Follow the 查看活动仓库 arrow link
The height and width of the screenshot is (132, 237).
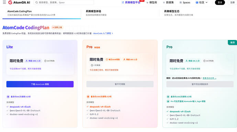click(209, 78)
